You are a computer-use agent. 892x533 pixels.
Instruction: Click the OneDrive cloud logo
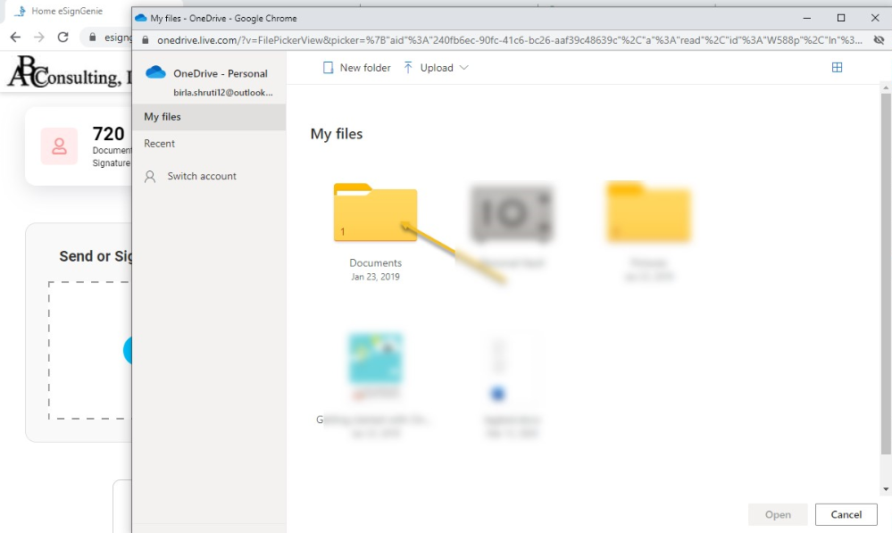(x=155, y=72)
